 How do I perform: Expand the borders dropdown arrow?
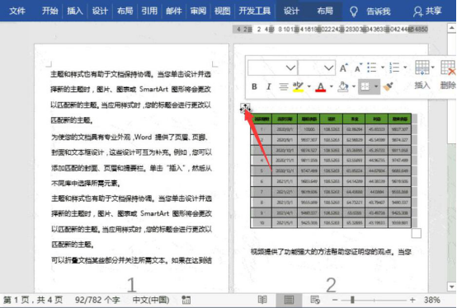click(x=376, y=86)
